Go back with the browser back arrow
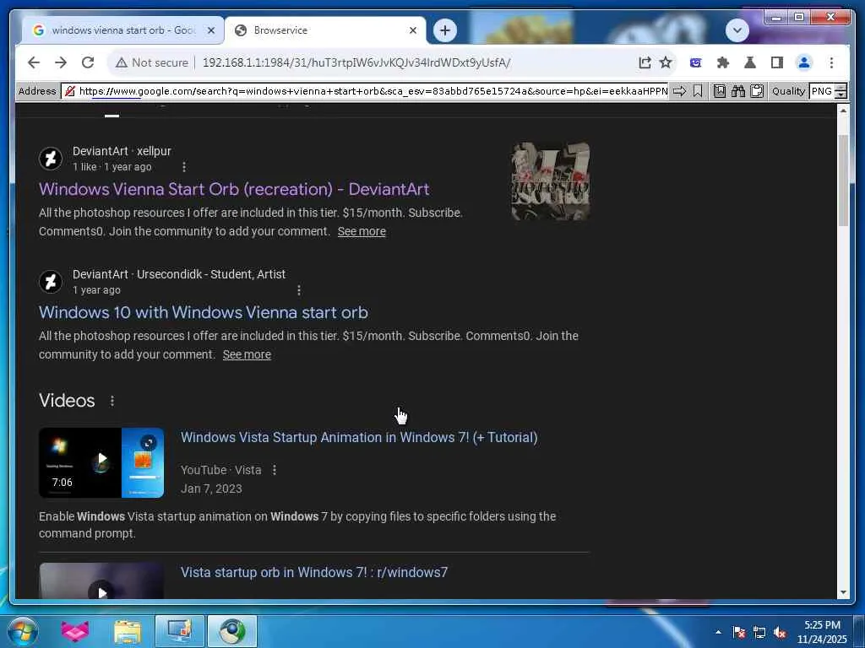This screenshot has width=865, height=648. [34, 62]
